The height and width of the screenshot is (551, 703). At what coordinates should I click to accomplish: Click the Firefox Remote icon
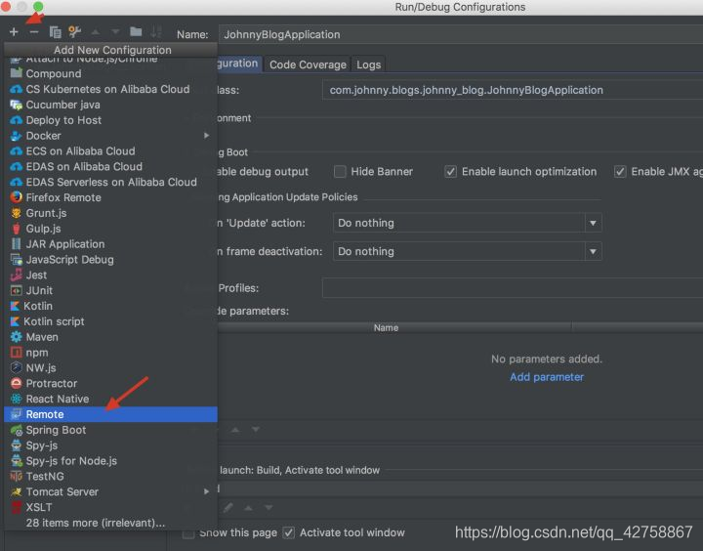tap(17, 197)
